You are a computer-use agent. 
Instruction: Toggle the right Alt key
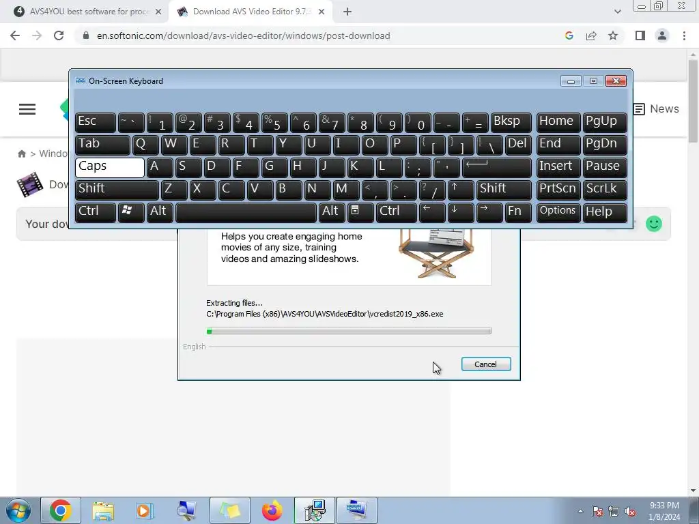332,212
